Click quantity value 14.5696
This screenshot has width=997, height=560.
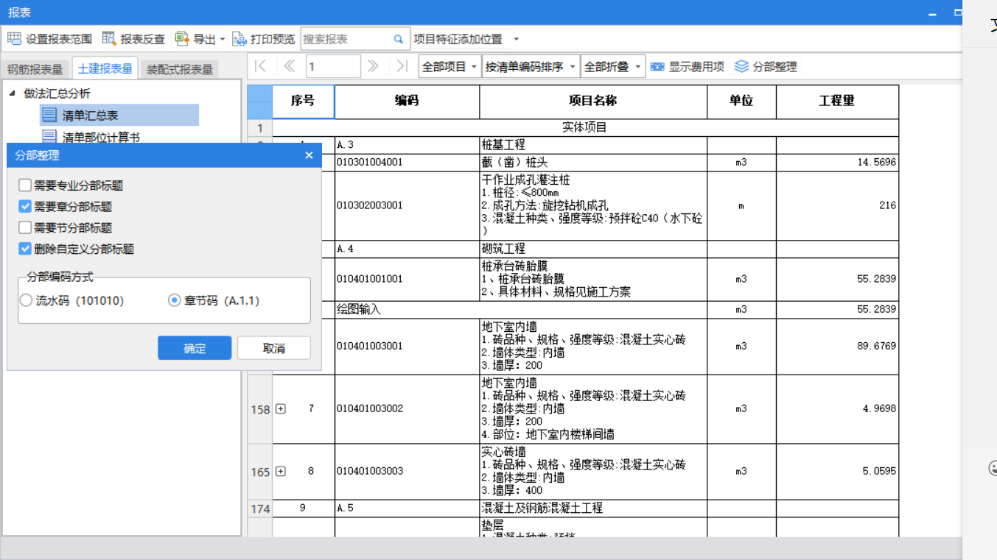pyautogui.click(x=876, y=162)
